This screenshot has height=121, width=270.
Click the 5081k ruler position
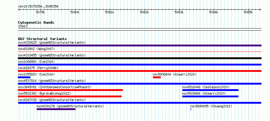[110, 12]
